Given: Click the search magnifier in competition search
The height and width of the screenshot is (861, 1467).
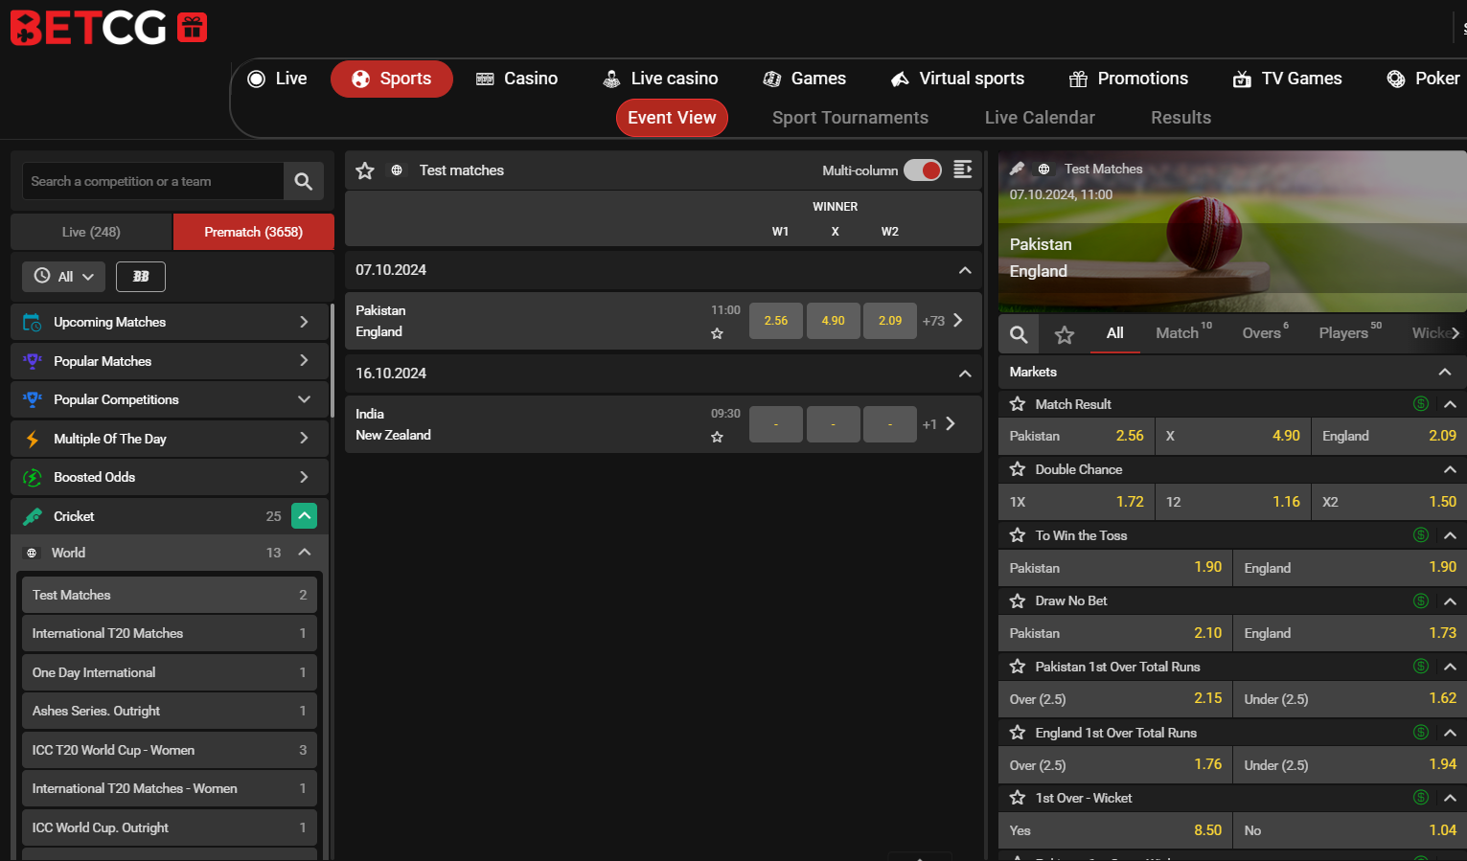Looking at the screenshot, I should point(304,181).
